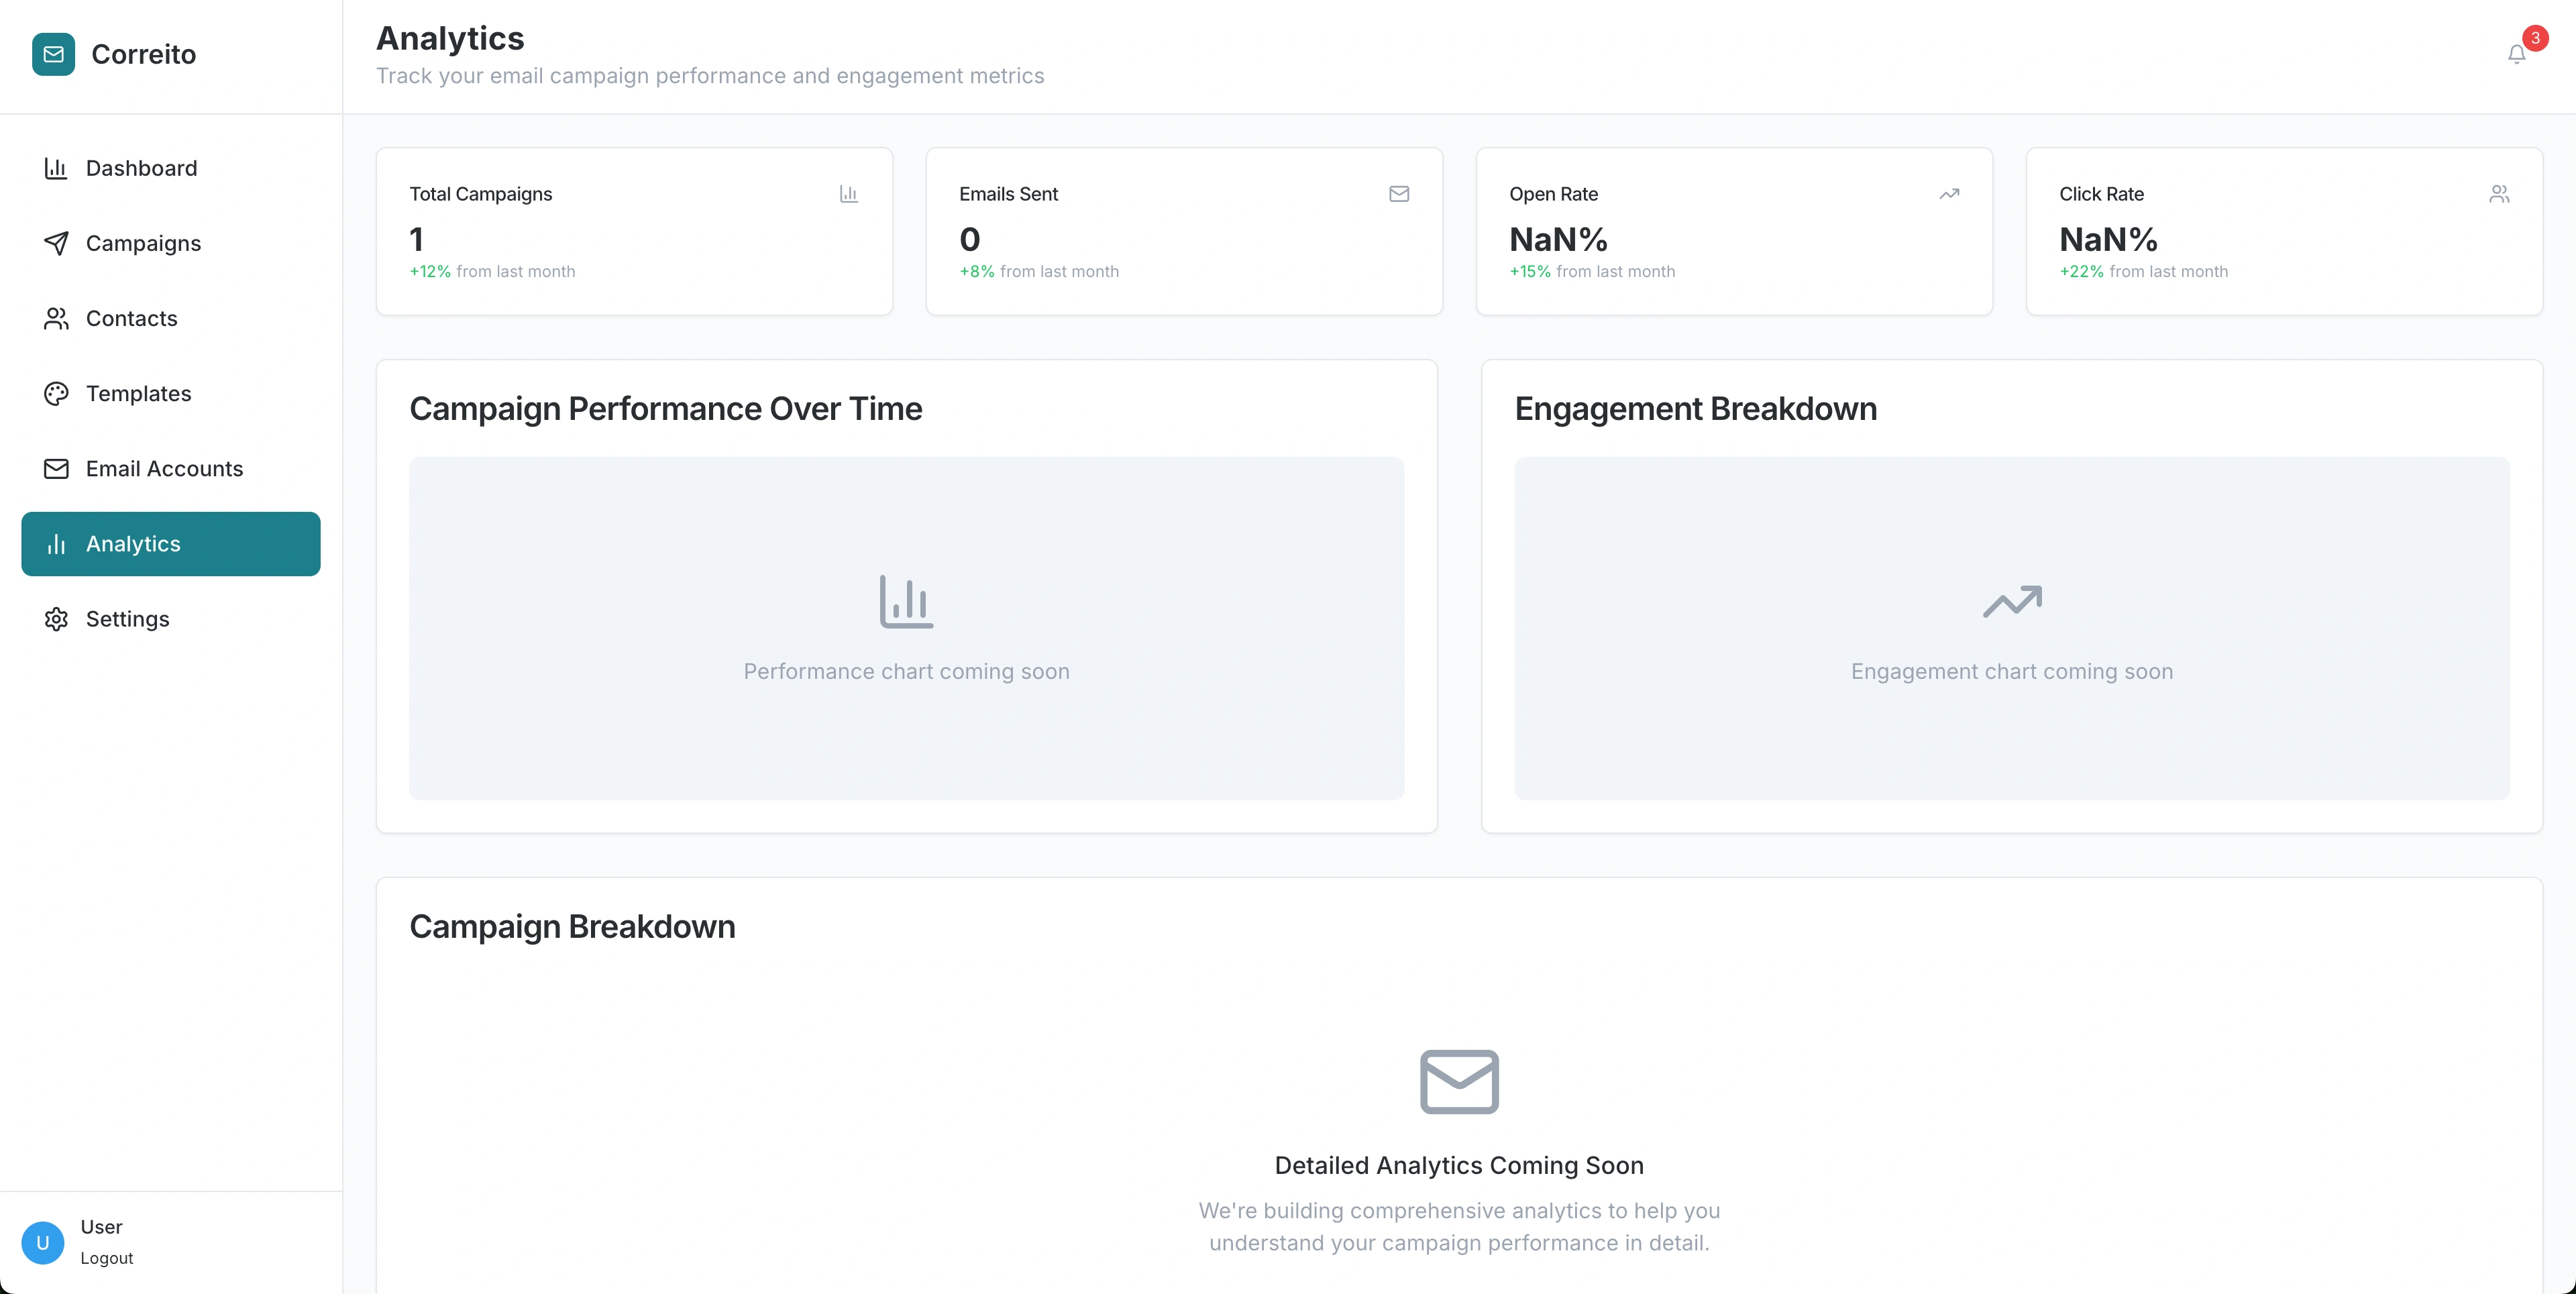This screenshot has height=1294, width=2576.
Task: Select the highlighted Analytics menu item
Action: tap(170, 544)
